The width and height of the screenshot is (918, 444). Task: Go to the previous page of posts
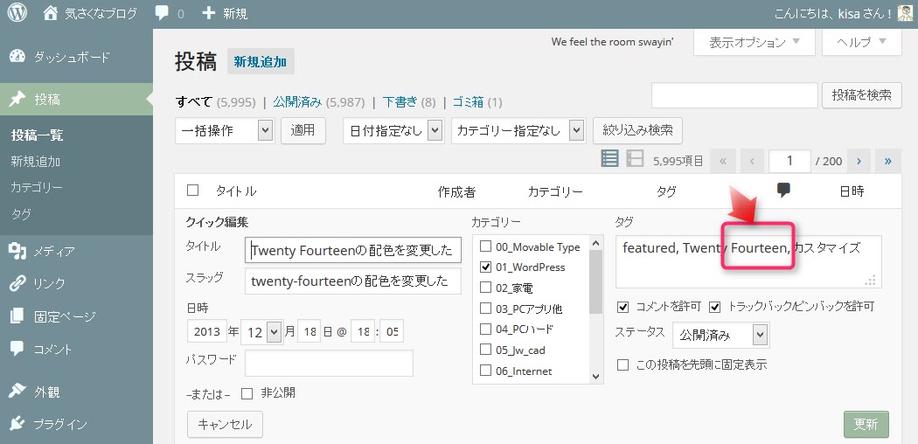click(752, 161)
